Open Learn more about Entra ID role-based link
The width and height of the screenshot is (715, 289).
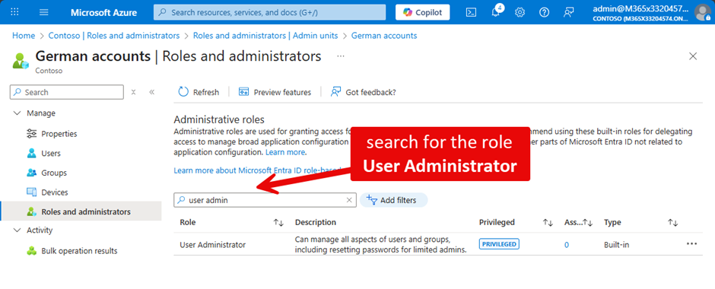[258, 170]
